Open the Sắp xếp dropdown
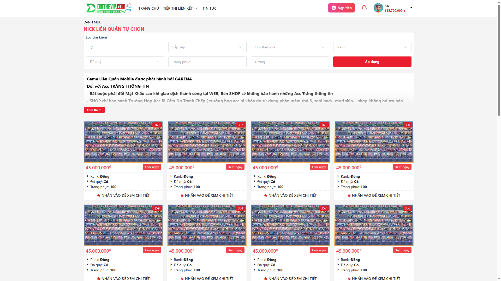The width and height of the screenshot is (501, 281). pos(207,47)
